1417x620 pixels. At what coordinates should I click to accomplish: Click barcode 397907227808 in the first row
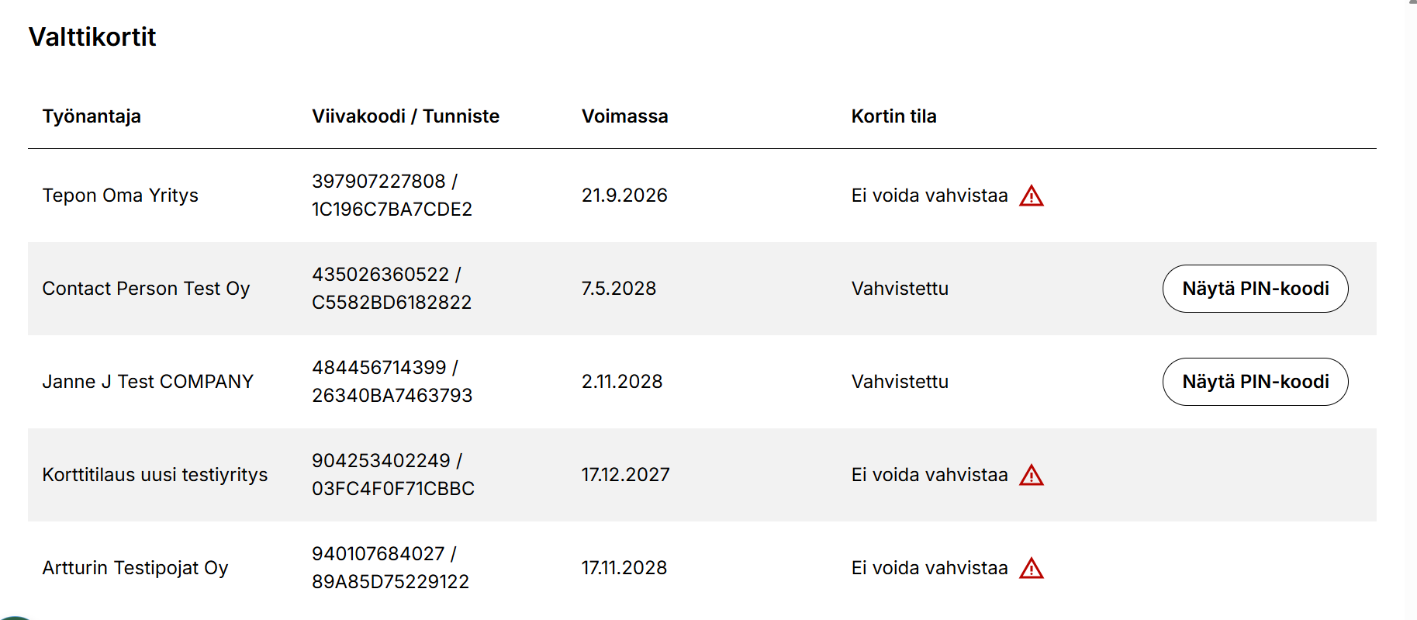(x=378, y=182)
